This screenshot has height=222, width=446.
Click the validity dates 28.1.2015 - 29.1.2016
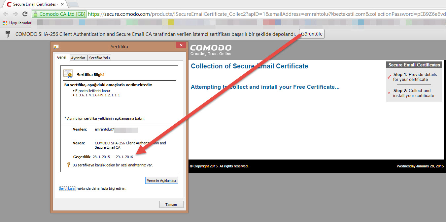(x=113, y=157)
